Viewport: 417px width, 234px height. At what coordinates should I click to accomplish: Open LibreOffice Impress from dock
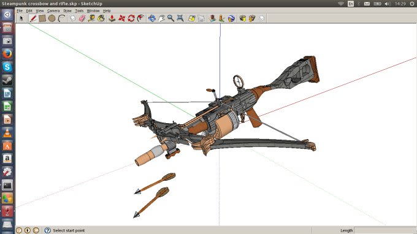point(7,119)
